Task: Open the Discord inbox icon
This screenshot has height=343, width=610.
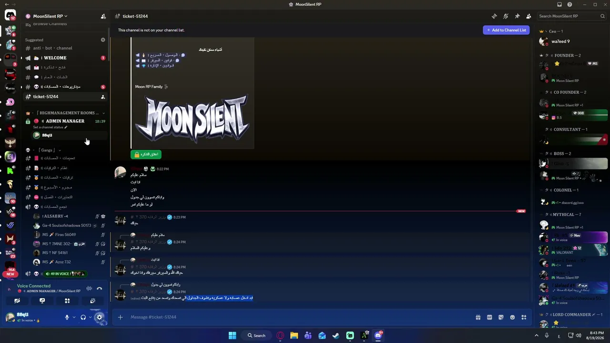Action: coord(559,4)
